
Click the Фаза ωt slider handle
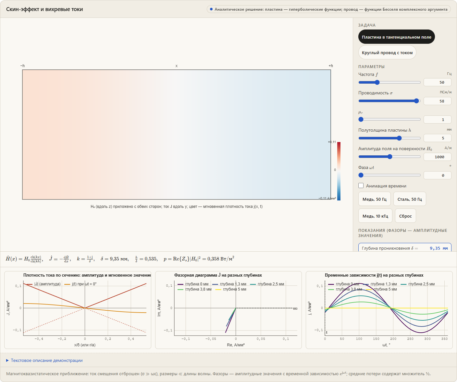coord(361,175)
